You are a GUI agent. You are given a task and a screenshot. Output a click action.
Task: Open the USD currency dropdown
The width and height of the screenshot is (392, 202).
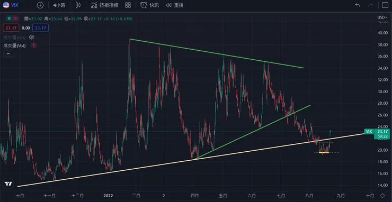click(382, 17)
